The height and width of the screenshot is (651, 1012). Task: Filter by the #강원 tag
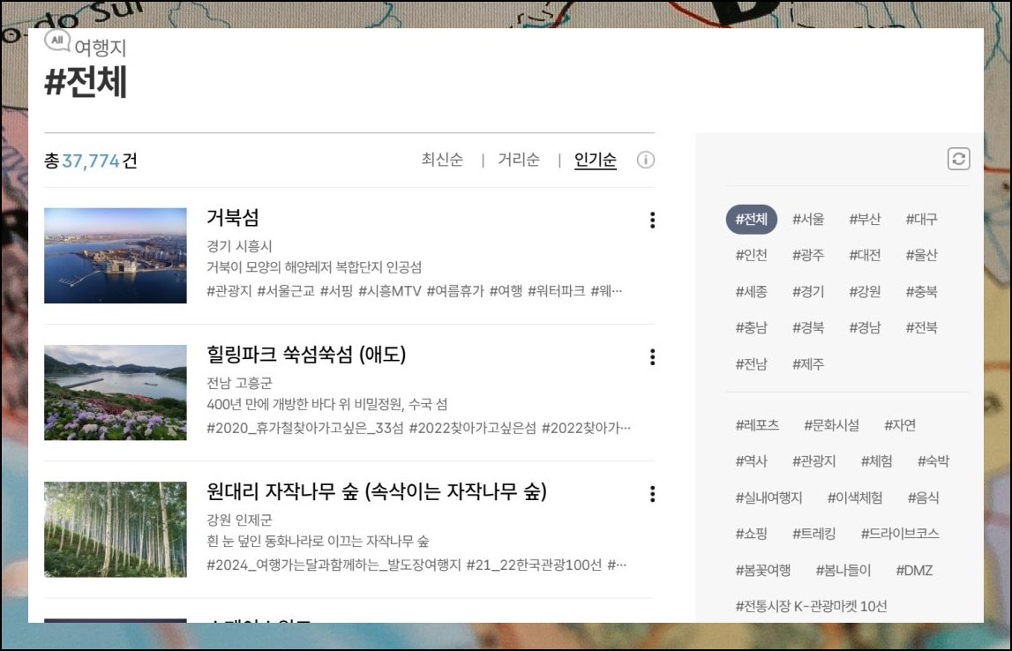pos(865,292)
